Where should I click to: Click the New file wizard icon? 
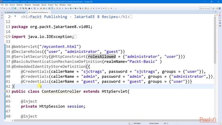[2, 8]
